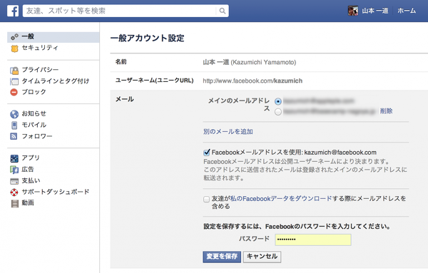Viewport: 428px width, 273px height.
Task: Click 削除 link to remove second email
Action: (x=386, y=111)
